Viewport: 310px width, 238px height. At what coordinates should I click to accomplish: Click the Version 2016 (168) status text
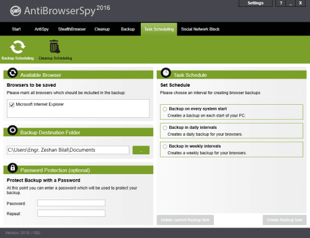[23, 233]
